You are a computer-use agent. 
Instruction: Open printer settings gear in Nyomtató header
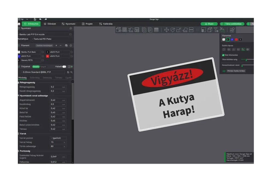tap(71, 28)
